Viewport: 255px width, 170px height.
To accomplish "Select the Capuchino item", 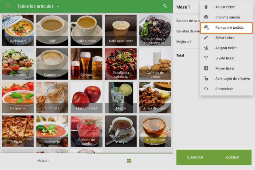I will (52, 64).
